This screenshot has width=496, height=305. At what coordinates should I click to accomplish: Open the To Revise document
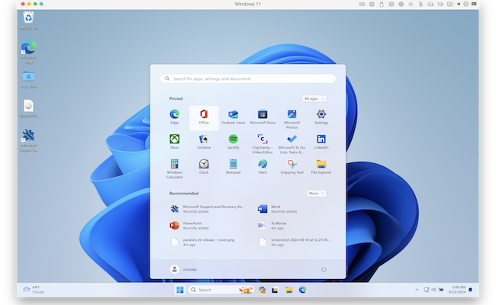click(x=272, y=226)
